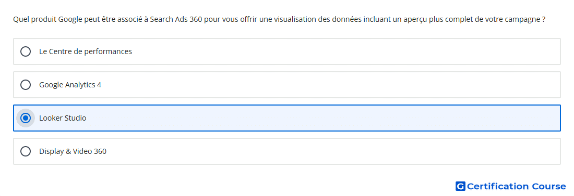
Task: Click the question text starting 'Quel produit Google'
Action: coord(279,19)
